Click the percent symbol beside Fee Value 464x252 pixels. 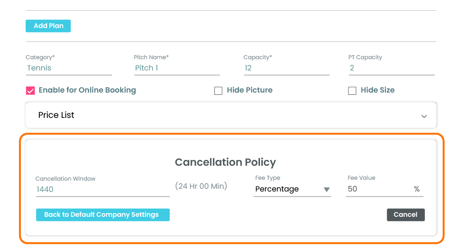pyautogui.click(x=417, y=189)
